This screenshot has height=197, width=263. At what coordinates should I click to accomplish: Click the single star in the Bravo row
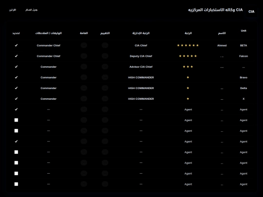(188, 77)
